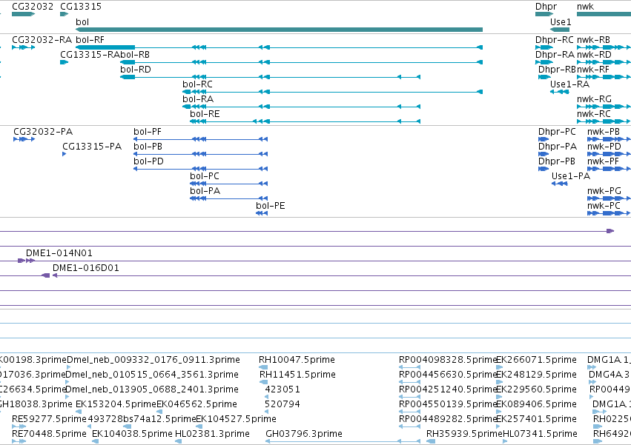Select EST GH03796.3prime

coord(343,441)
